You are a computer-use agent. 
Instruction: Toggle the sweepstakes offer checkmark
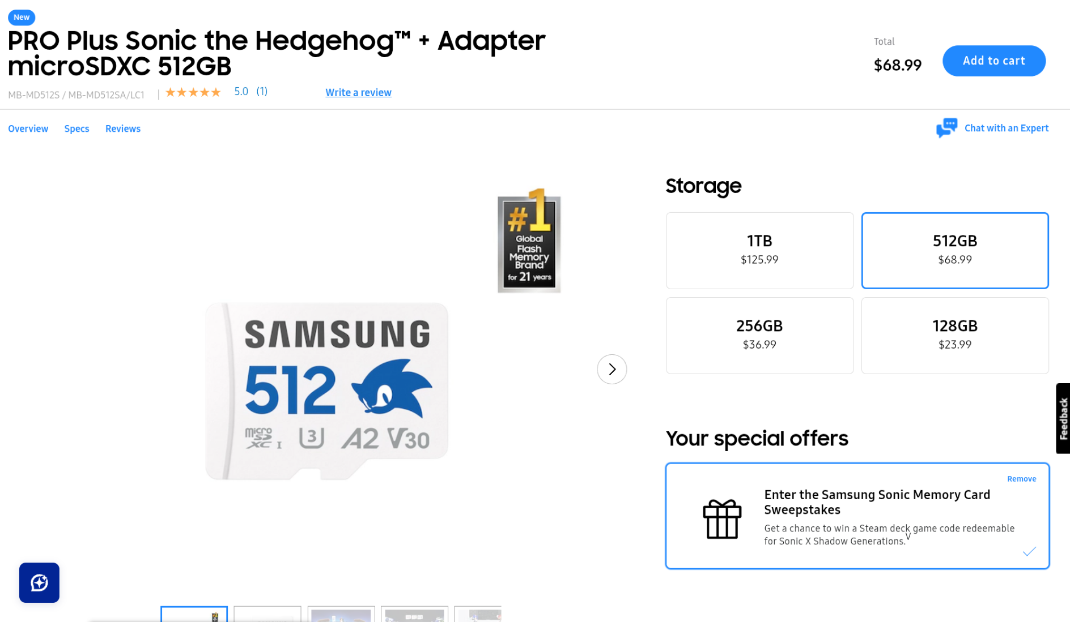click(1029, 551)
